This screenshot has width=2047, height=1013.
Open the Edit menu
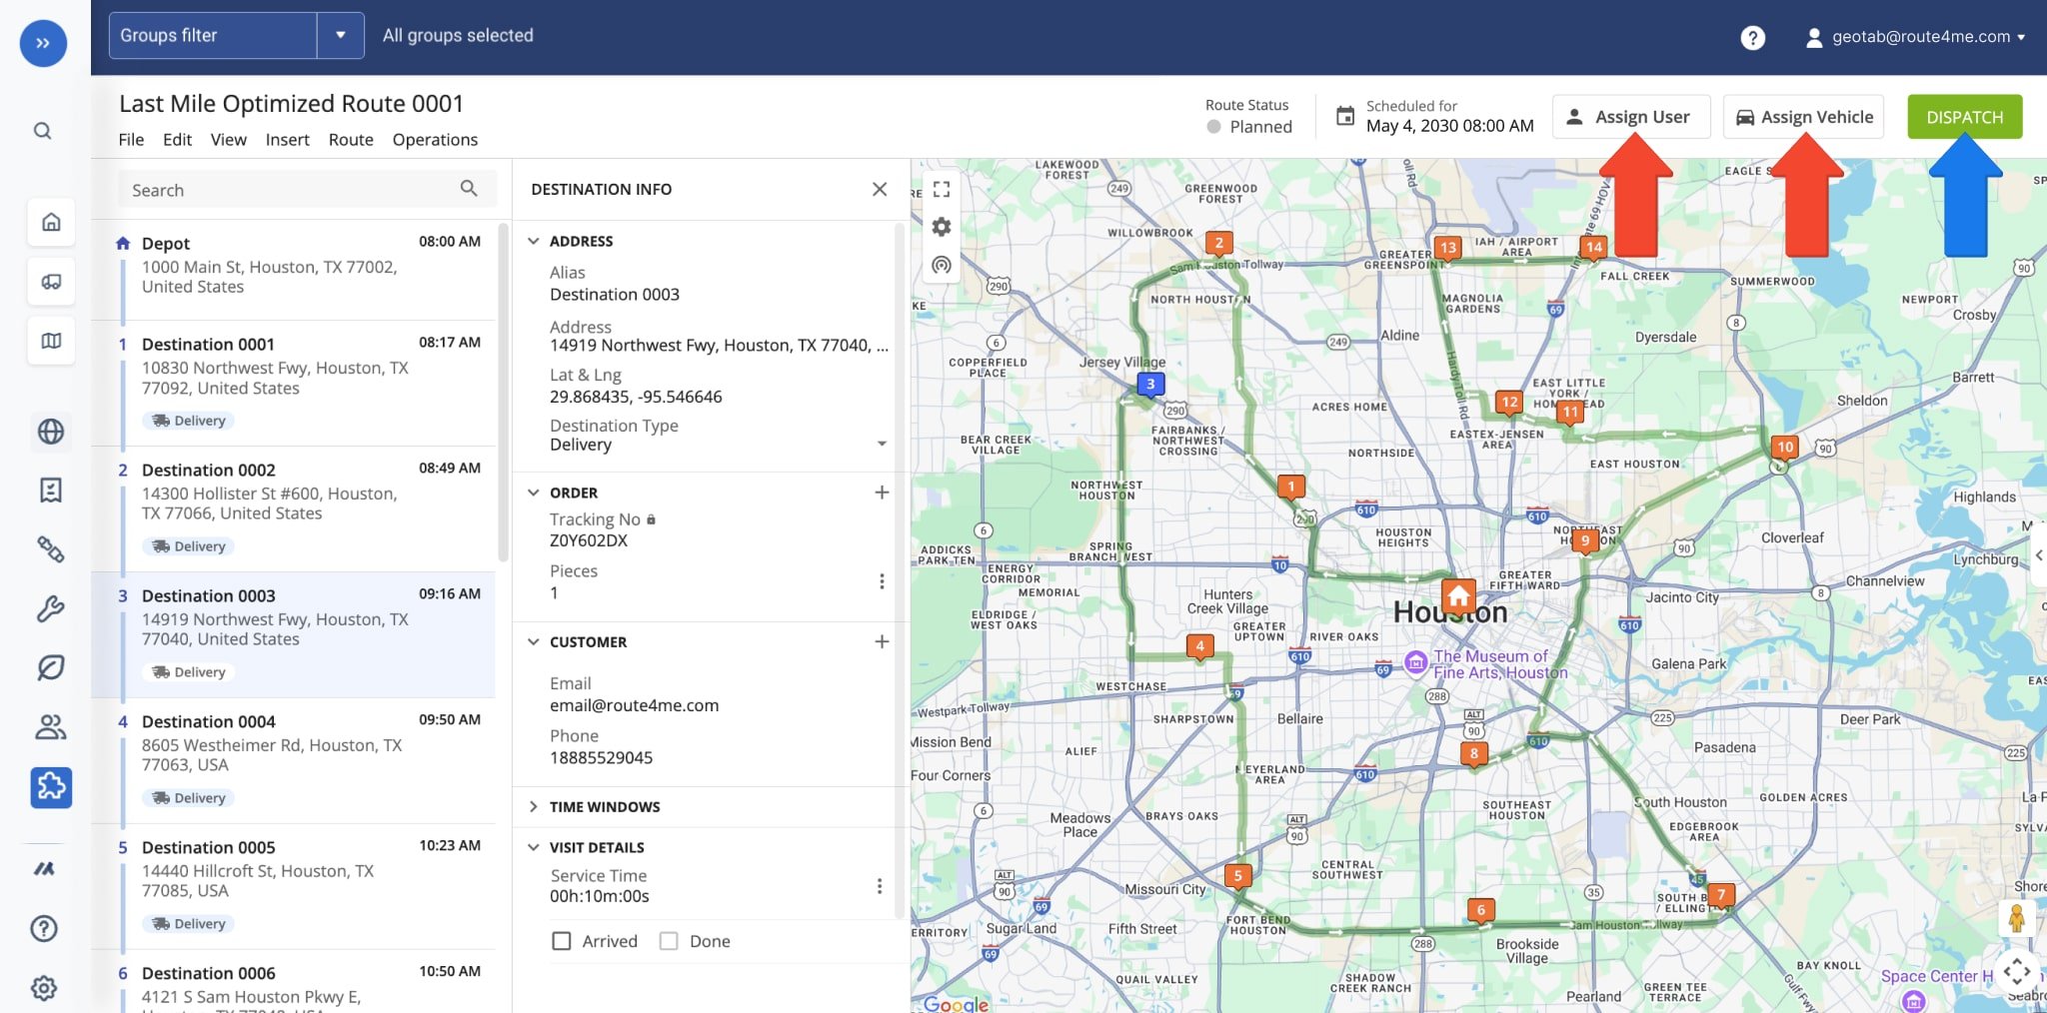click(177, 140)
